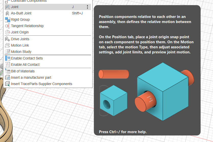The width and height of the screenshot is (213, 142).
Task: Click the Drive Joints icon
Action: (x=7, y=39)
